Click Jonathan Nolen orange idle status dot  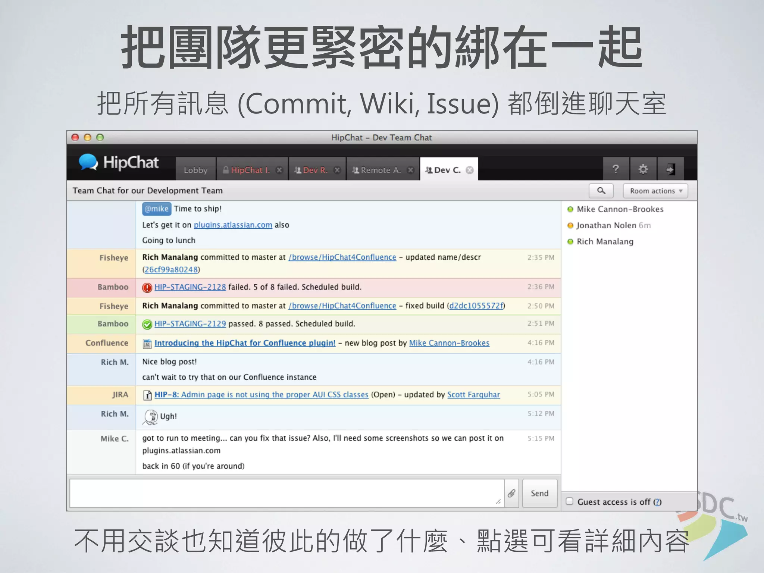pyautogui.click(x=570, y=225)
